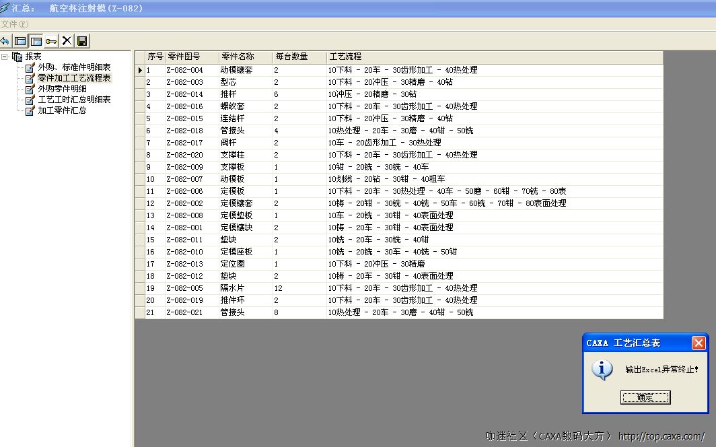
Task: Select the first panel layout toolbar icon
Action: click(x=20, y=40)
